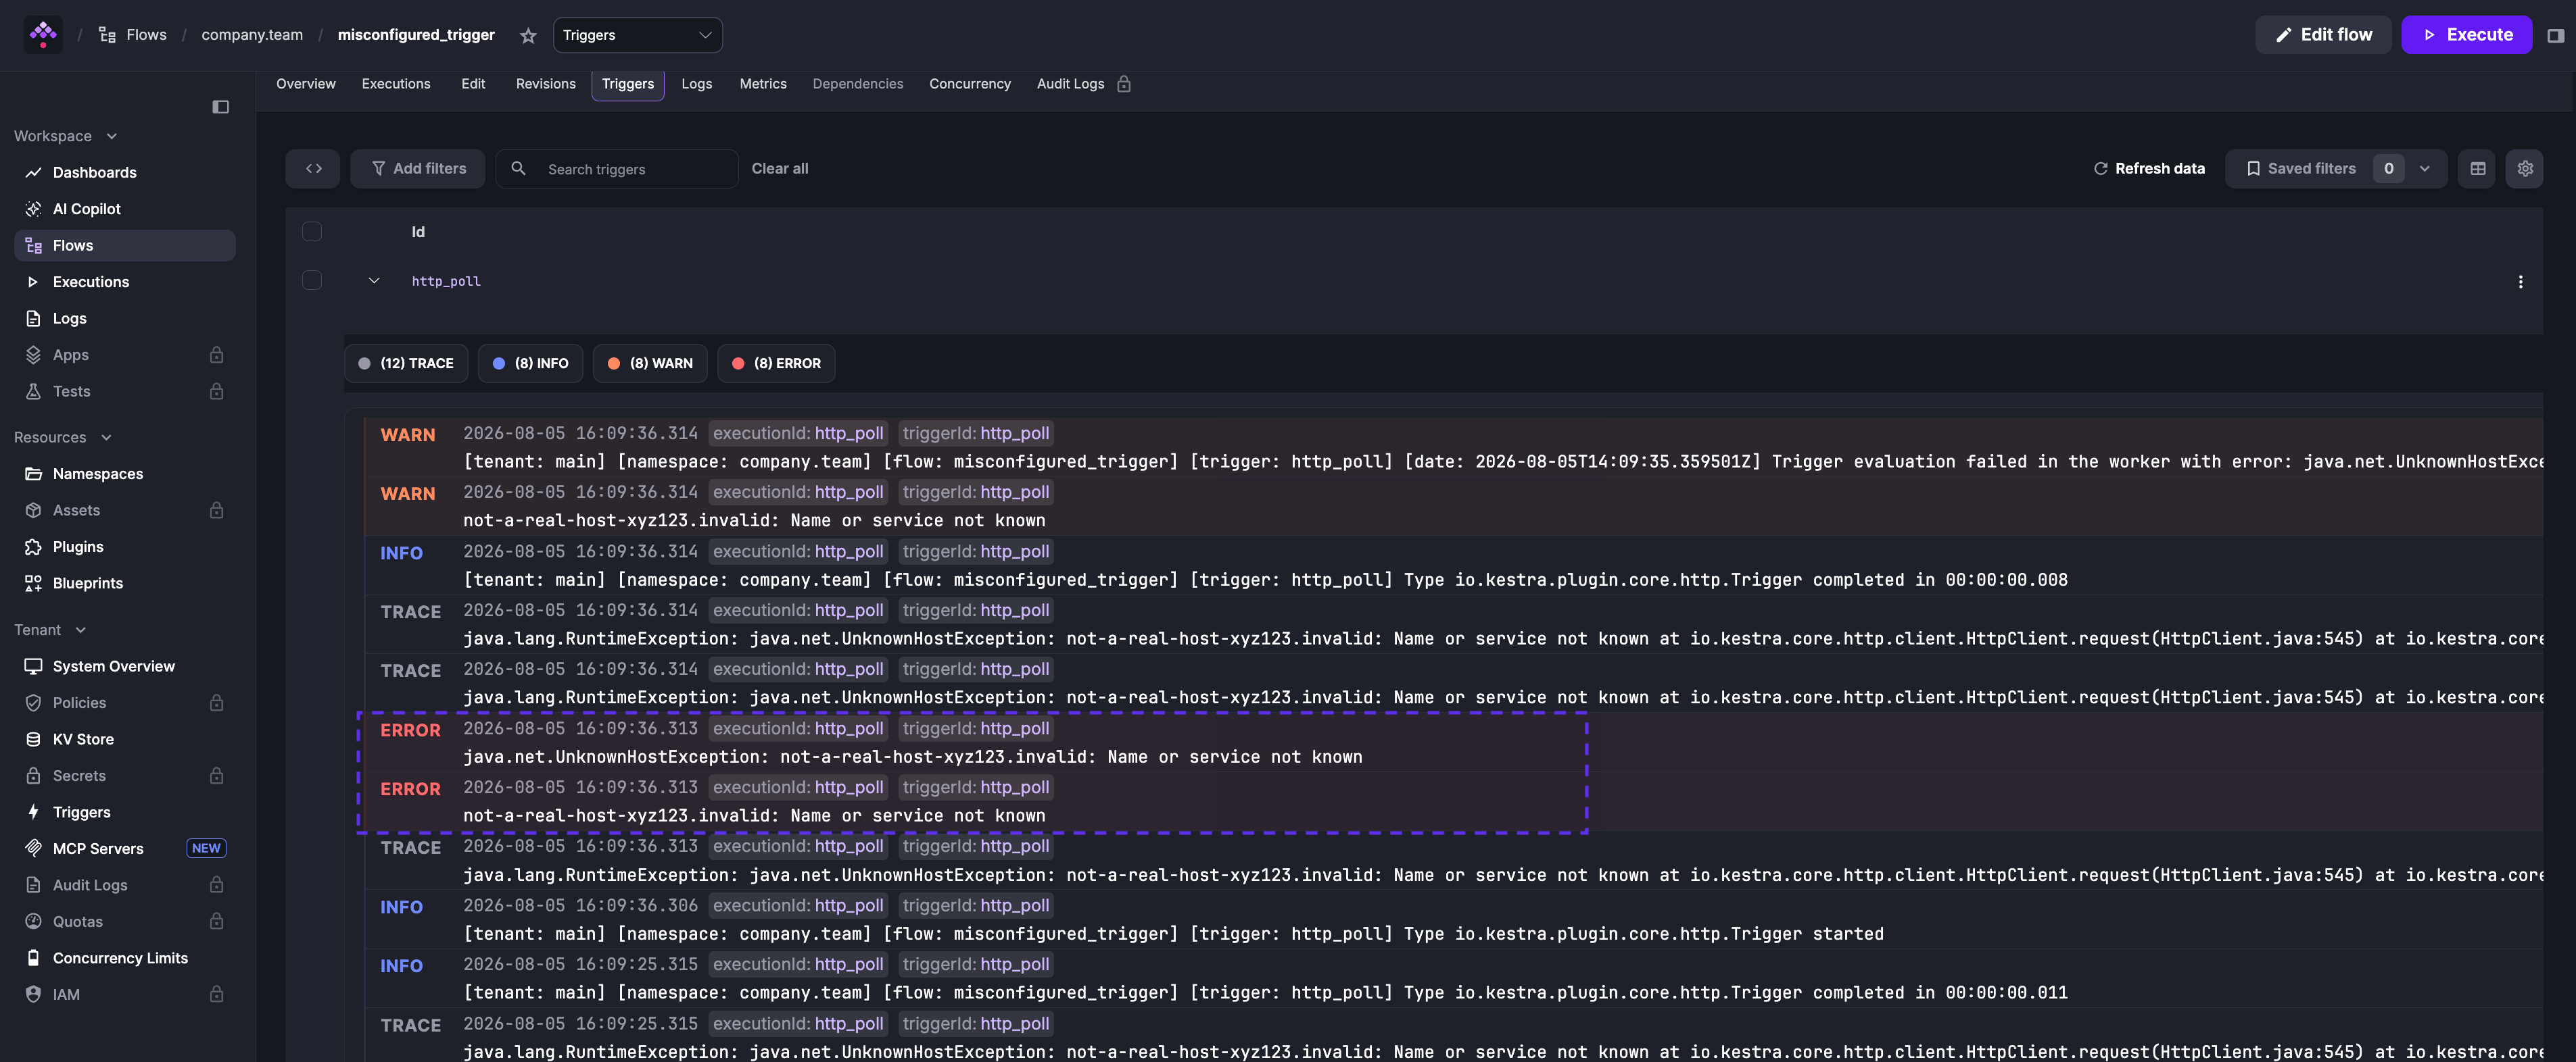Open Assets in Resources
This screenshot has width=2576, height=1062.
click(125, 511)
